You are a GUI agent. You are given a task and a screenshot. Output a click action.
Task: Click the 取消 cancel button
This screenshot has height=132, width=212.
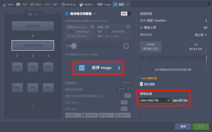click(183, 126)
